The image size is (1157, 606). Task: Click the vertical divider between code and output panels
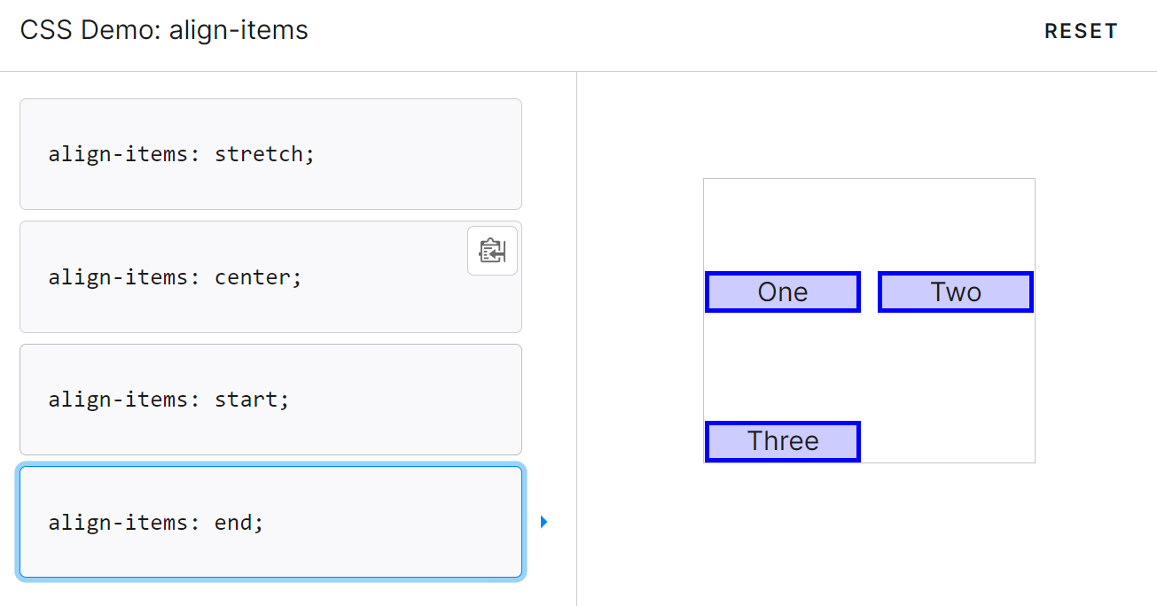point(576,338)
